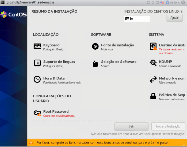Click the Root Password key icon
Image resolution: width=187 pixels, height=147 pixels.
point(37,113)
